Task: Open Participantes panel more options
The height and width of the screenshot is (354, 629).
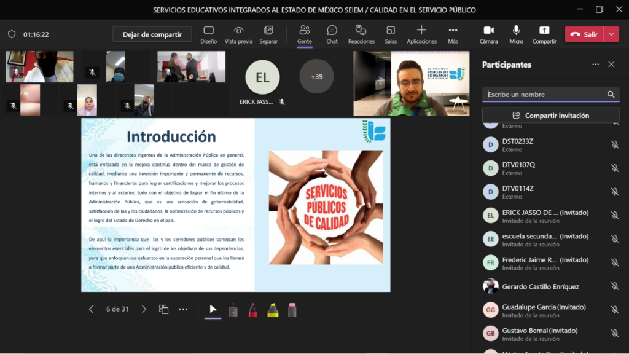Action: tap(595, 65)
